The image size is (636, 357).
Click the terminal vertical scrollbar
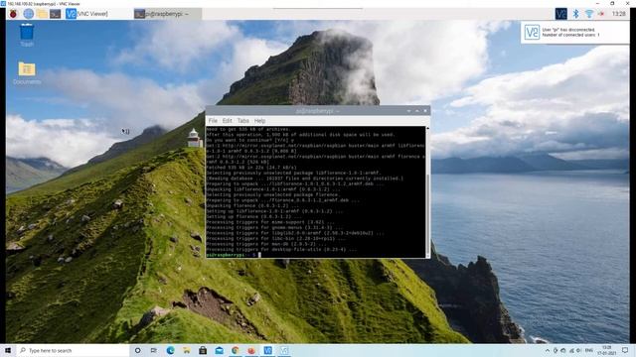427,192
